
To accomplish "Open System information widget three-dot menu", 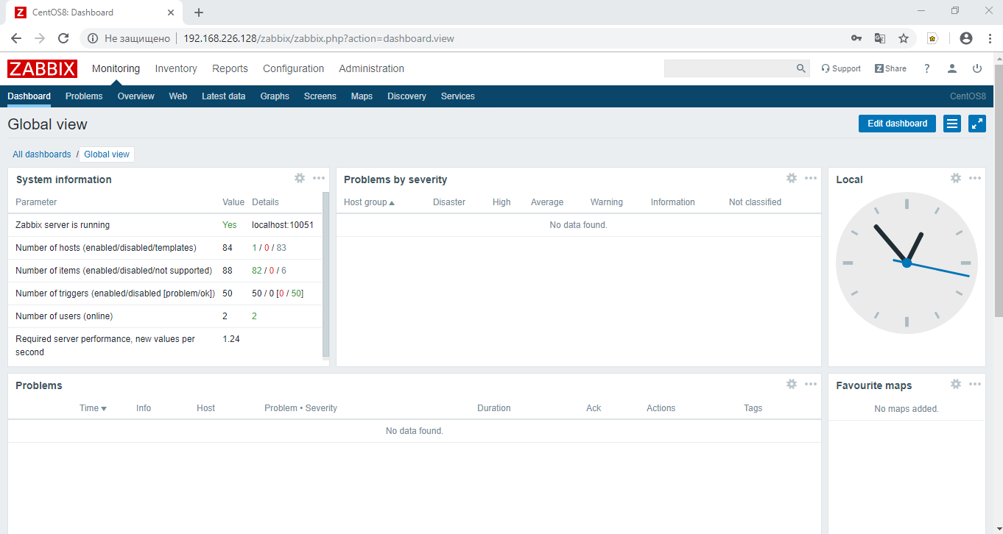I will tap(319, 178).
